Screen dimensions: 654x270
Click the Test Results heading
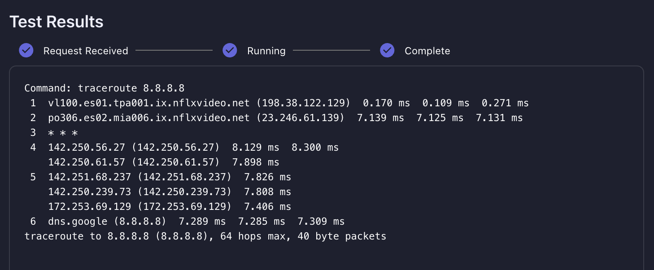(57, 22)
